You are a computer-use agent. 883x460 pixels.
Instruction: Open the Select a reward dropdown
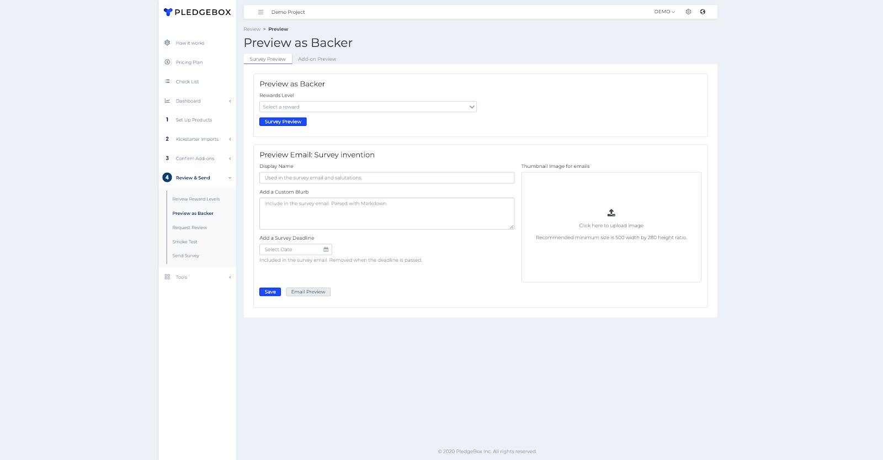point(368,107)
